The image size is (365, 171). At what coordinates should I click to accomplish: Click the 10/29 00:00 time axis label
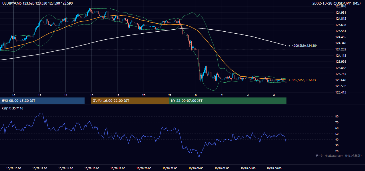tap(196, 168)
